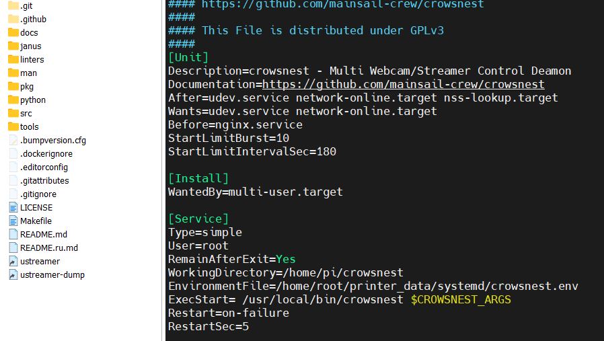
Task: Click the docs folder icon
Action: pyautogui.click(x=13, y=33)
